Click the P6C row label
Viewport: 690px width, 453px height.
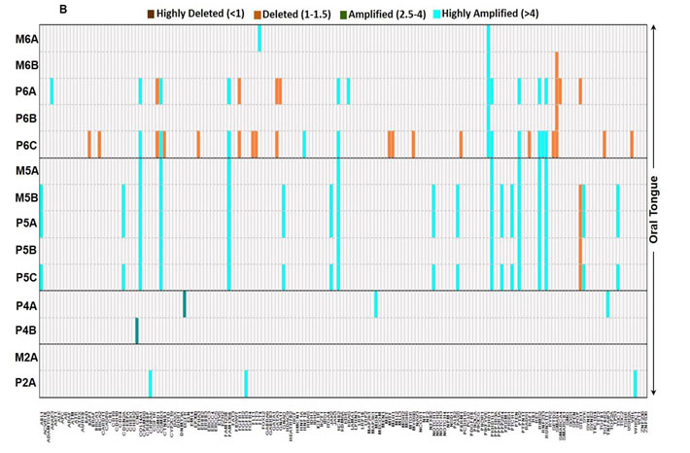[x=26, y=146]
